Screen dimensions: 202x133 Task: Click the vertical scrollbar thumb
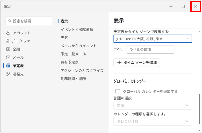(x=199, y=109)
